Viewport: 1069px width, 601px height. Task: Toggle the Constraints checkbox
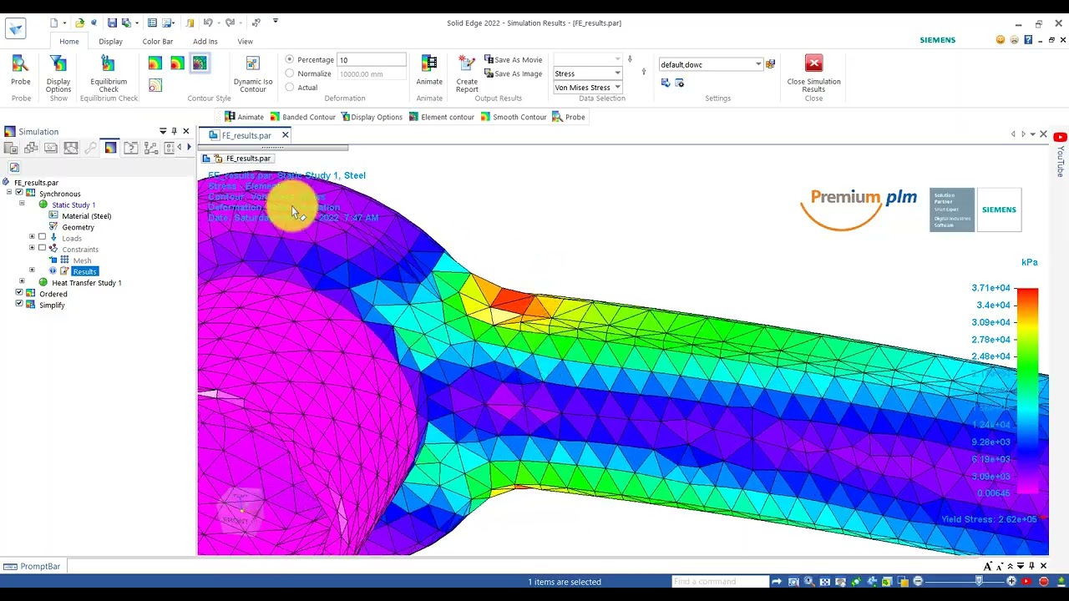[43, 249]
